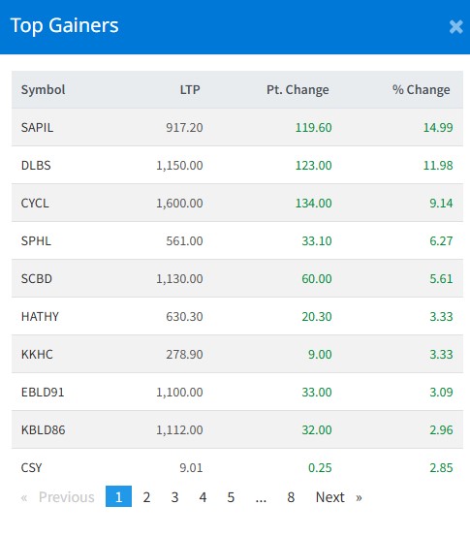Screen dimensions: 470x537
Task: Jump to page 4
Action: 203,497
